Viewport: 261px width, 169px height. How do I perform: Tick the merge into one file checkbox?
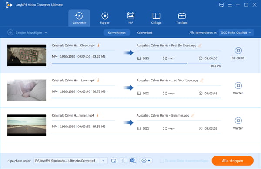pos(162,161)
